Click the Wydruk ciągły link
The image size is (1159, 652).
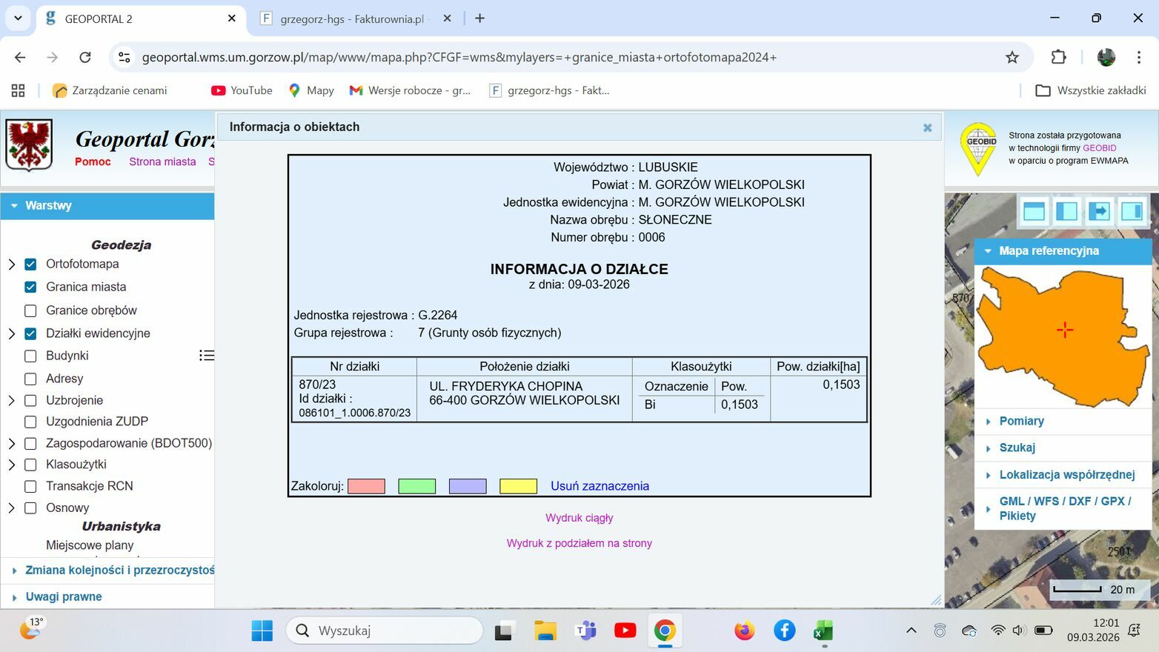tap(579, 518)
